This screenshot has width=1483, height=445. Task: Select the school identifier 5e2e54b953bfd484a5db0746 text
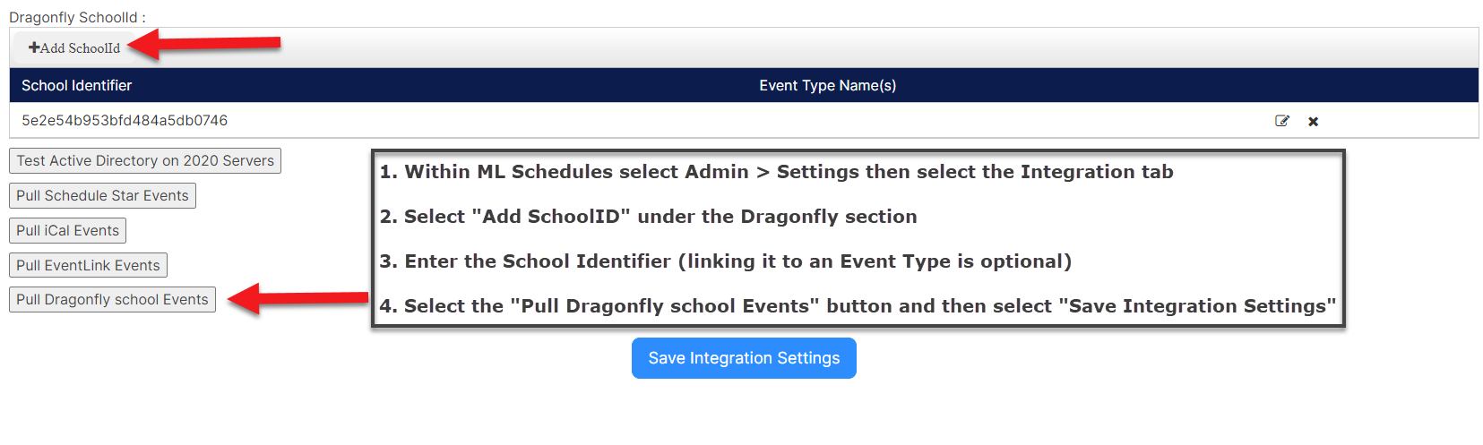125,121
